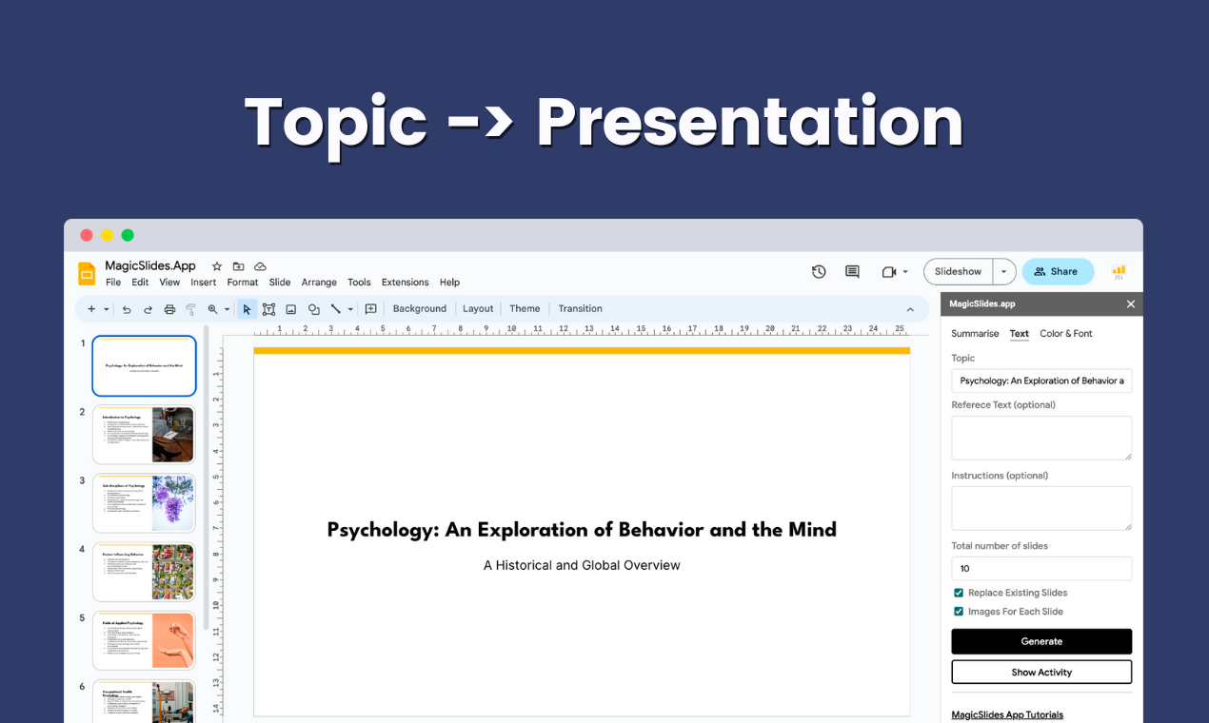Image resolution: width=1209 pixels, height=723 pixels.
Task: Select the line tool
Action: [x=335, y=309]
